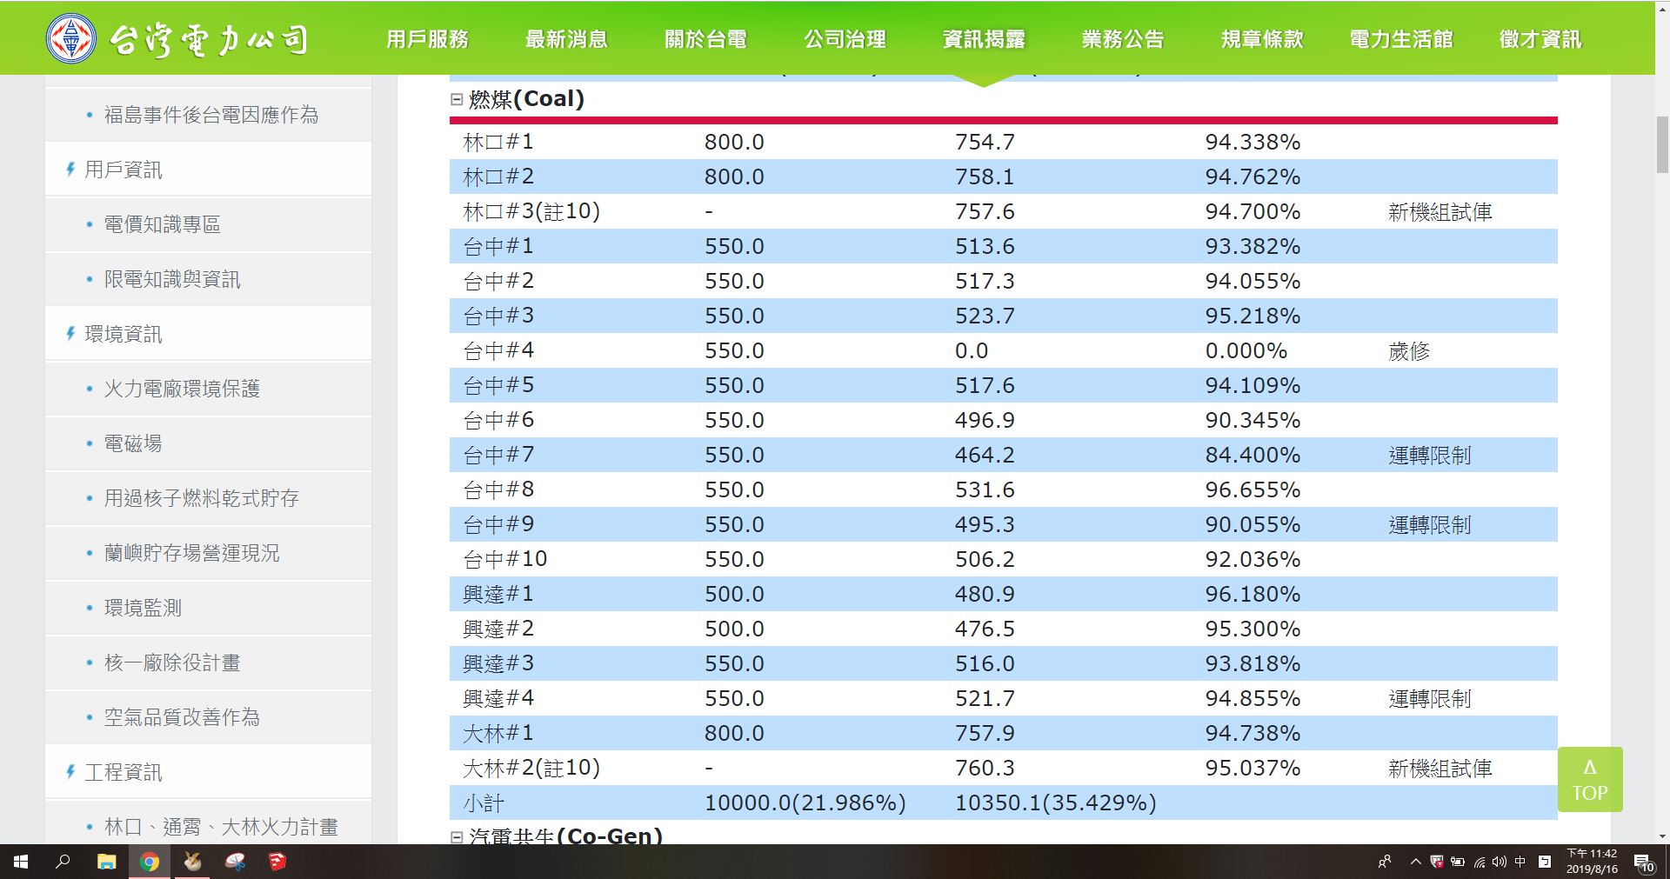Open the People icon in system tray

coord(1385,862)
